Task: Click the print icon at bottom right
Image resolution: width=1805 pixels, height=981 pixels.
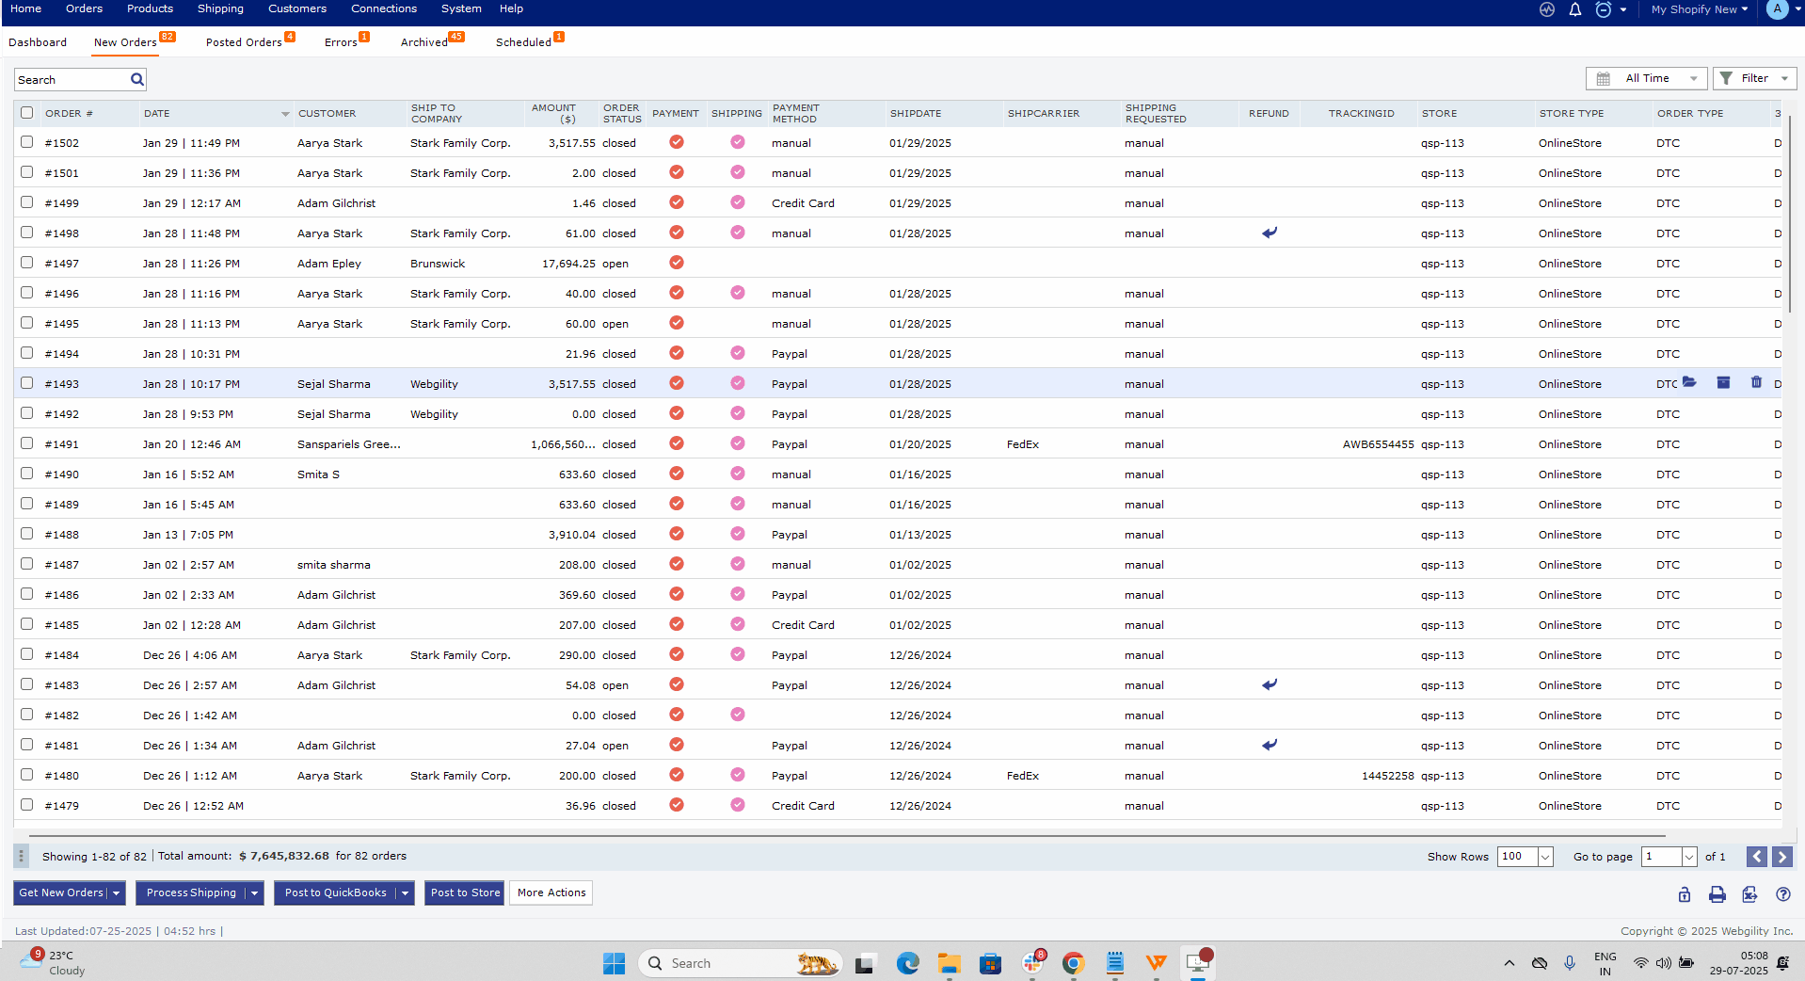Action: click(1717, 894)
